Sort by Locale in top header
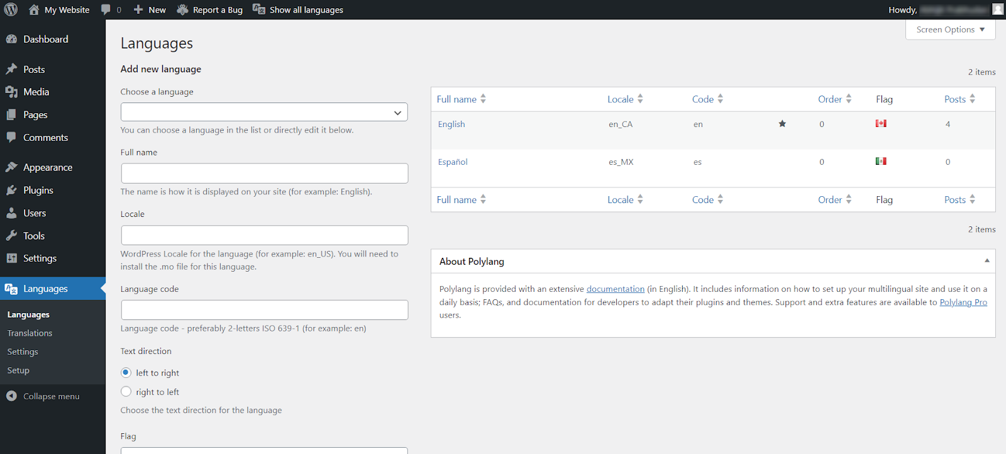Viewport: 1006px width, 454px height. tap(625, 99)
